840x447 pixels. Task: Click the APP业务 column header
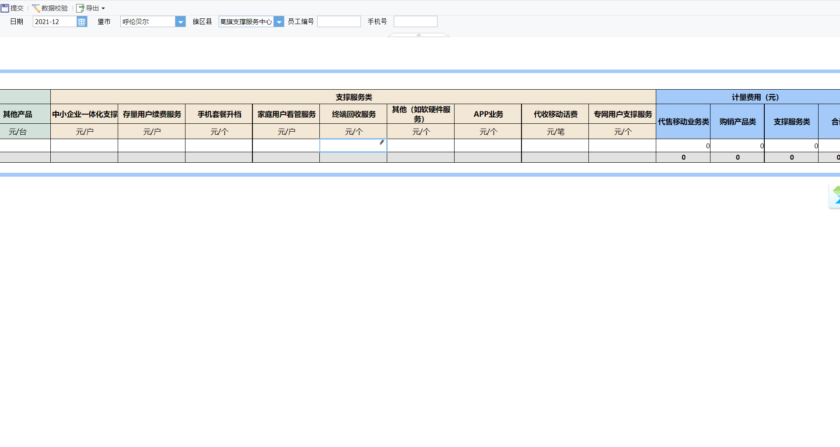[x=488, y=114]
